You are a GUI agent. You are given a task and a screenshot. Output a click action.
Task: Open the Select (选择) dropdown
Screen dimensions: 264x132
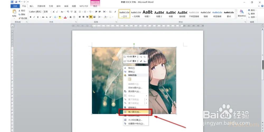252,17
